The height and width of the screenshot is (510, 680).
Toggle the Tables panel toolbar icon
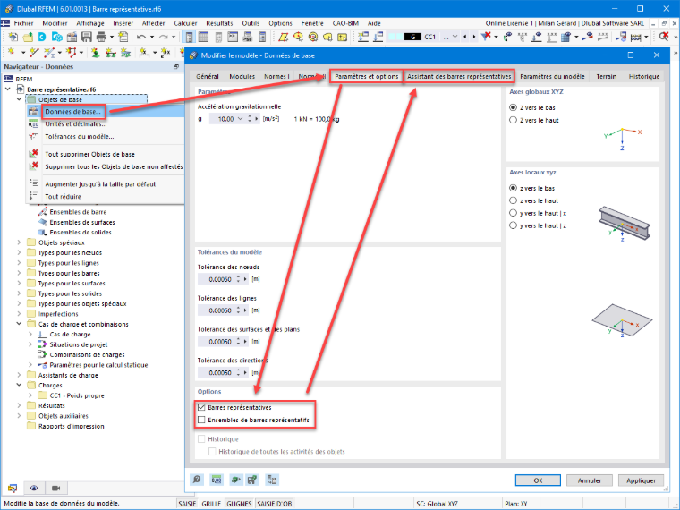click(x=203, y=37)
